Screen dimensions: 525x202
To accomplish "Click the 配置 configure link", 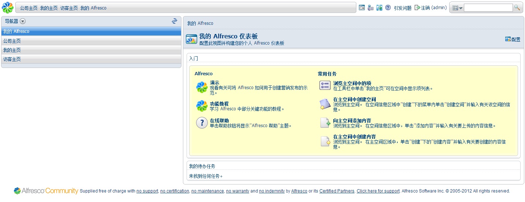I will pyautogui.click(x=516, y=39).
